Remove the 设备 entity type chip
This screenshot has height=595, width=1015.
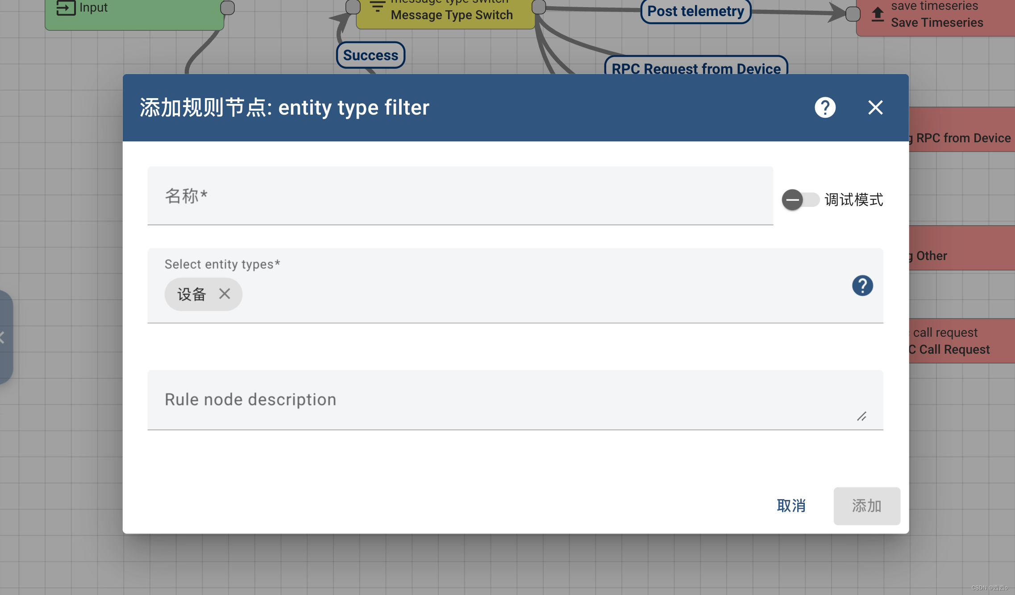pos(225,294)
